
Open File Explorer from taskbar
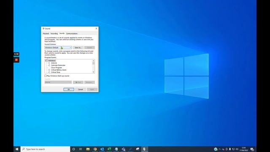point(88,149)
